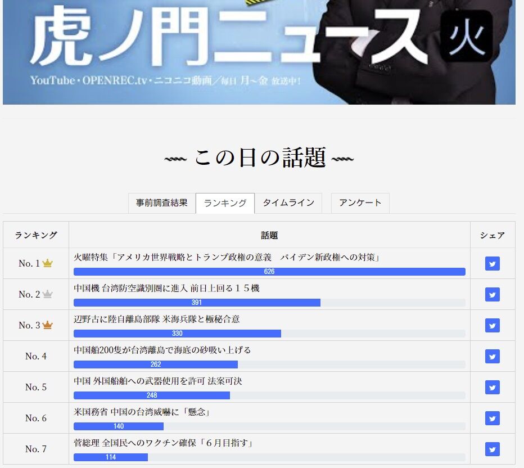Click the 248 vote bar

click(152, 395)
